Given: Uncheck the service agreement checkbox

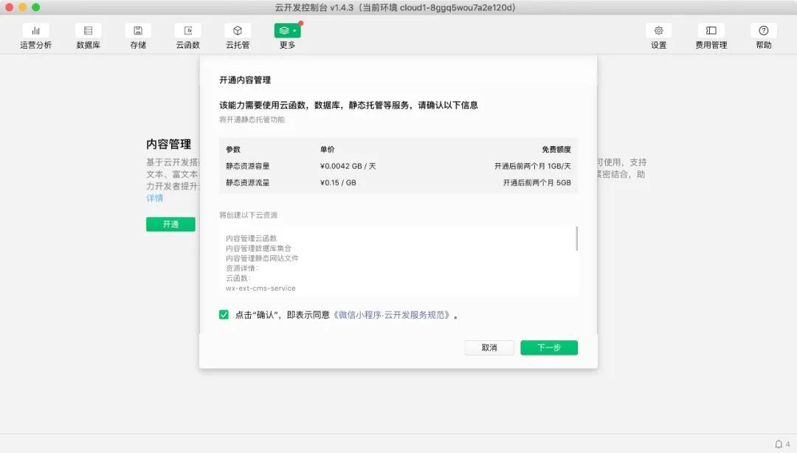Looking at the screenshot, I should 224,315.
